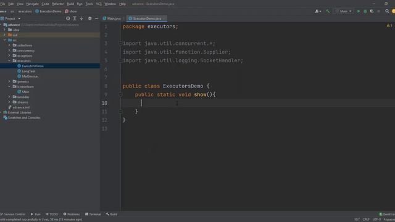Click the Stop icon in the toolbar
Image resolution: width=395 pixels, height=222 pixels.
(x=378, y=11)
